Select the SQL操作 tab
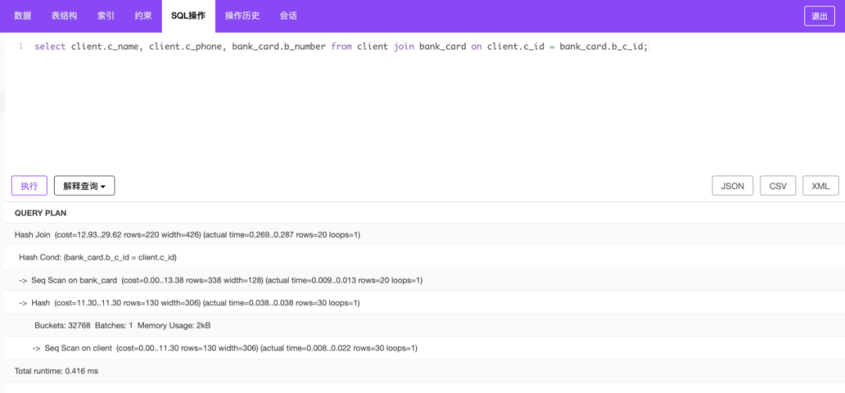This screenshot has height=393, width=845. tap(188, 16)
